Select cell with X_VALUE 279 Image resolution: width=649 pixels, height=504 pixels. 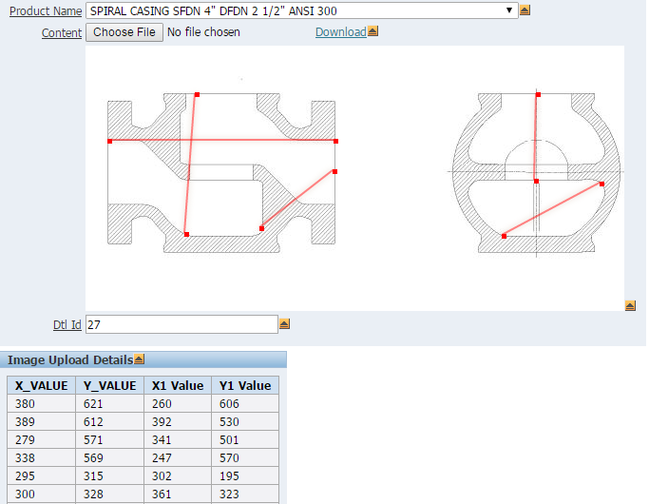(x=42, y=439)
